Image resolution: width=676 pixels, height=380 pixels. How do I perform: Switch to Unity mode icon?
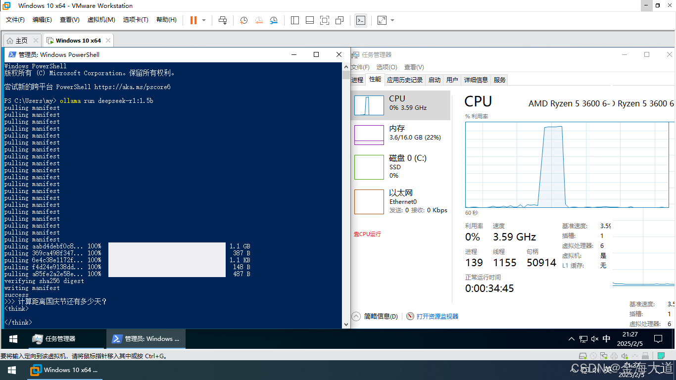(339, 20)
